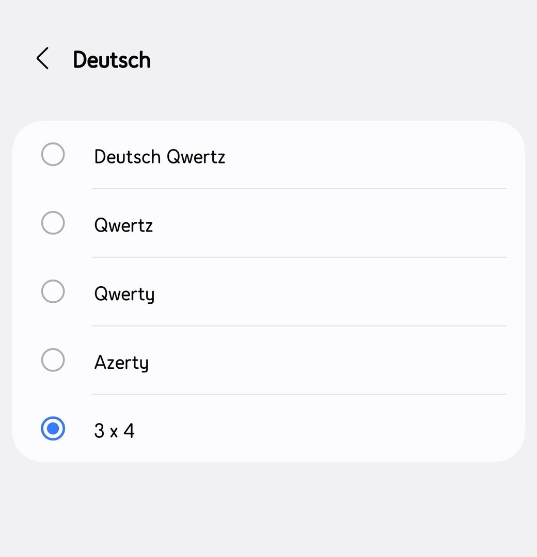
Task: Click the divider line below Deutsch Qwertz
Action: coord(298,189)
